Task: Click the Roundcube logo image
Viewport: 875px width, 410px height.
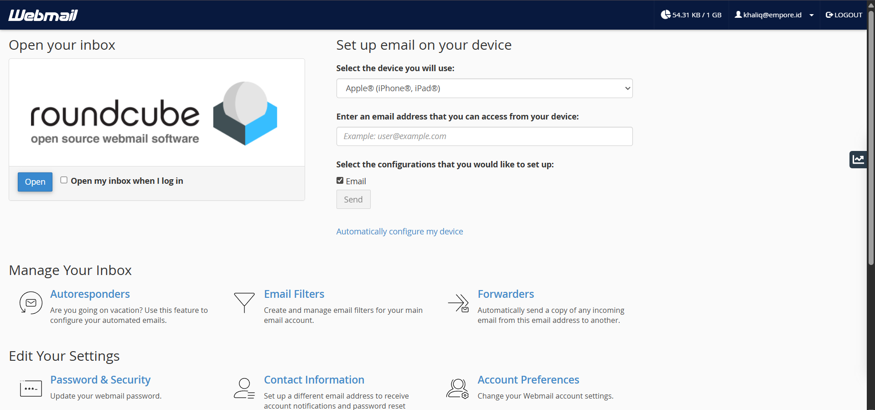Action: coord(154,114)
